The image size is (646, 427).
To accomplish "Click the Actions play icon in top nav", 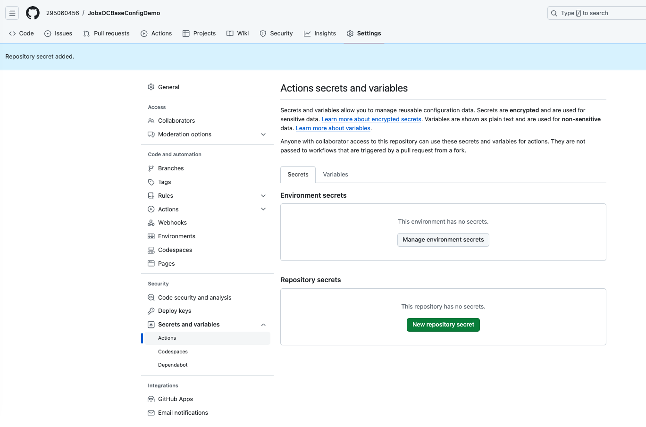I will 144,33.
